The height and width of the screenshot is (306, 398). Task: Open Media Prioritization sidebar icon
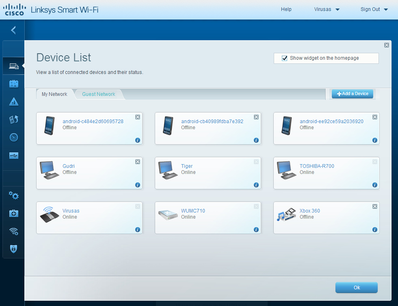[14, 119]
